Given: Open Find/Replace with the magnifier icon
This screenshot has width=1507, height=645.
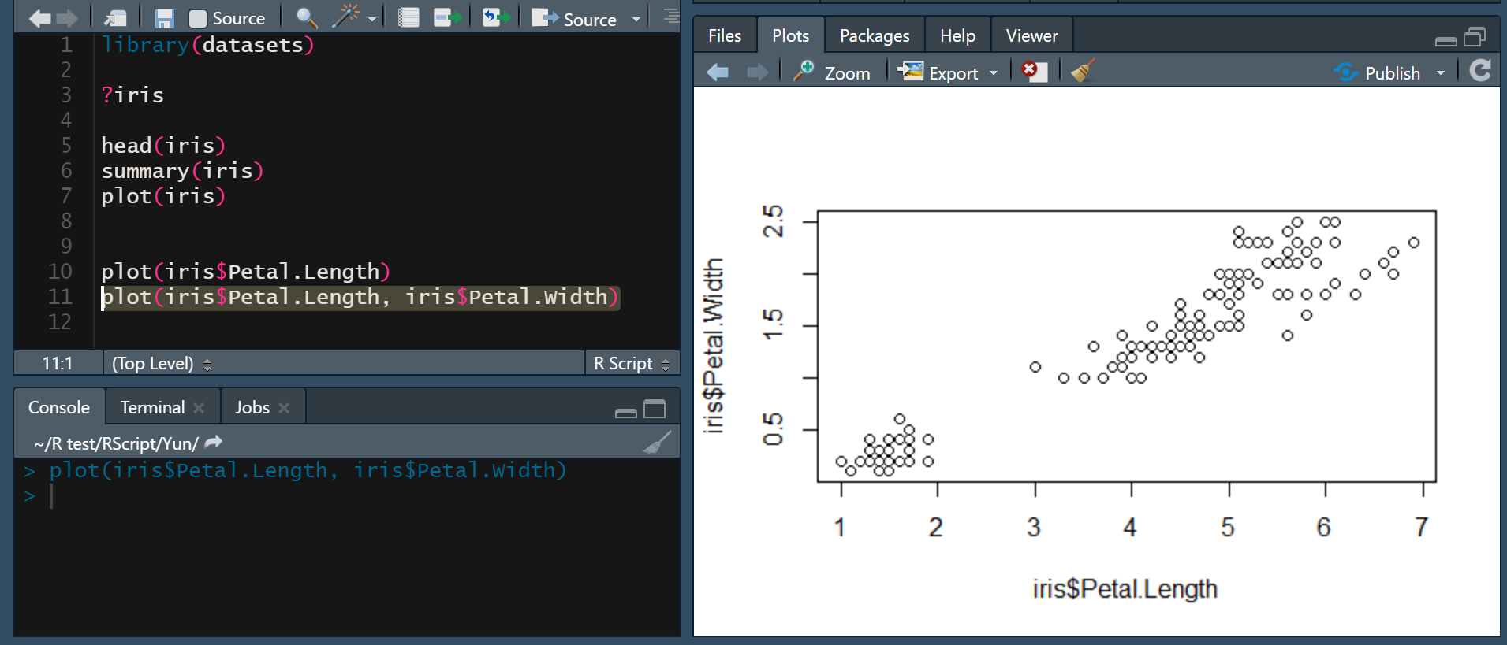Looking at the screenshot, I should pos(306,17).
